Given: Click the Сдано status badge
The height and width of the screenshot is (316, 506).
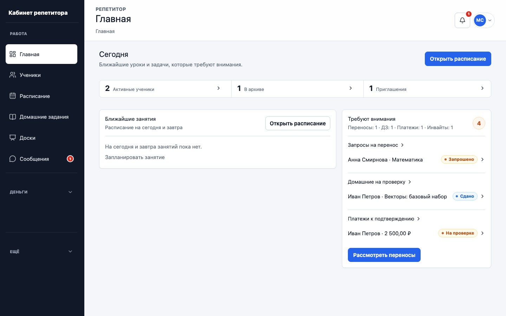Looking at the screenshot, I should 465,196.
